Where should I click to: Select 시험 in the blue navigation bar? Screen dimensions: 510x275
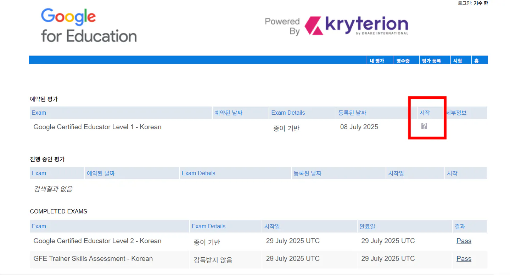click(458, 61)
